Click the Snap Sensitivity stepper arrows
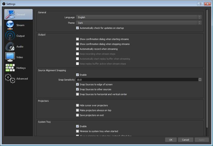The width and height of the screenshot is (213, 146). coord(200,80)
